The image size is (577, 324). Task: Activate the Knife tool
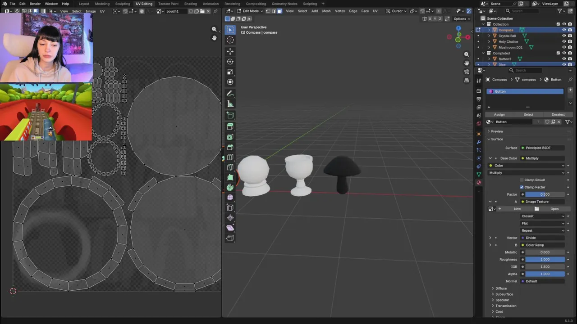click(230, 167)
